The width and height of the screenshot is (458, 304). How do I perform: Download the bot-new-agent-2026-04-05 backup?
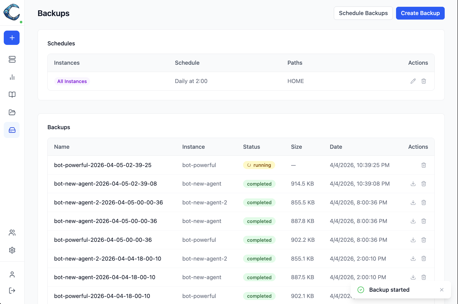413,184
